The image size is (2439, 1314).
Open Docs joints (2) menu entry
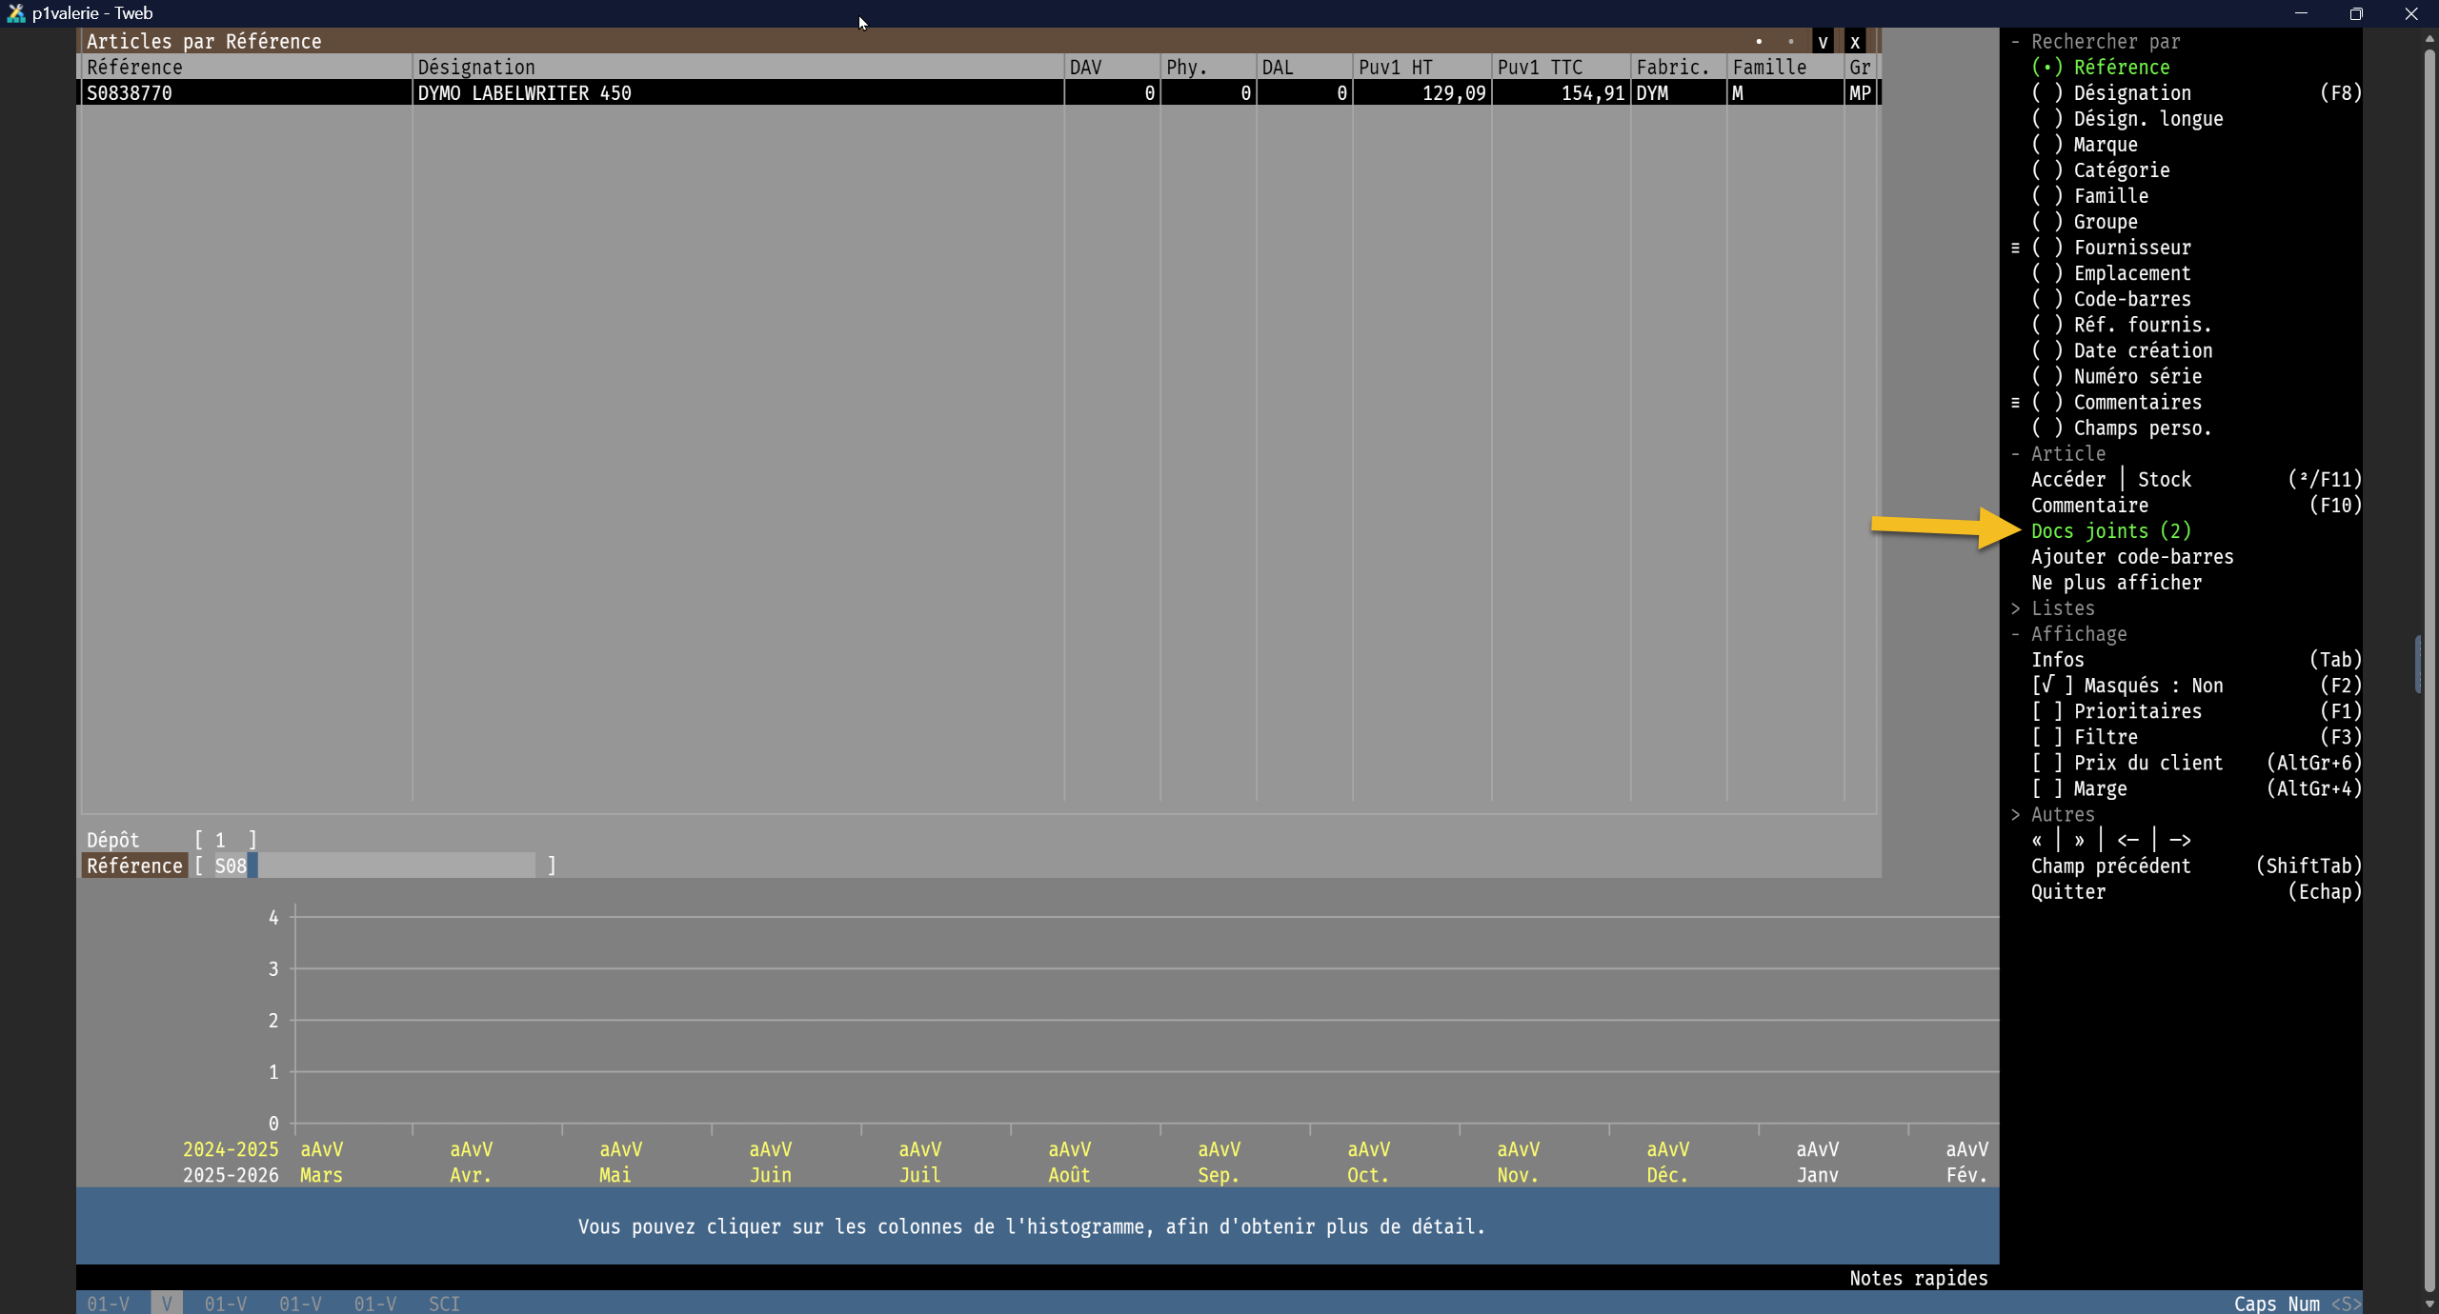[x=2110, y=531]
